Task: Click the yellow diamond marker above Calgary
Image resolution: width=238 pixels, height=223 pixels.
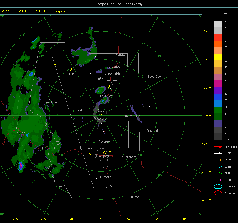Action: coord(104,153)
